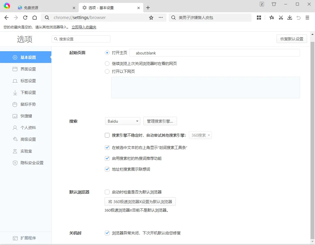Select the continue last session radio option
315x245 pixels.
click(107, 64)
